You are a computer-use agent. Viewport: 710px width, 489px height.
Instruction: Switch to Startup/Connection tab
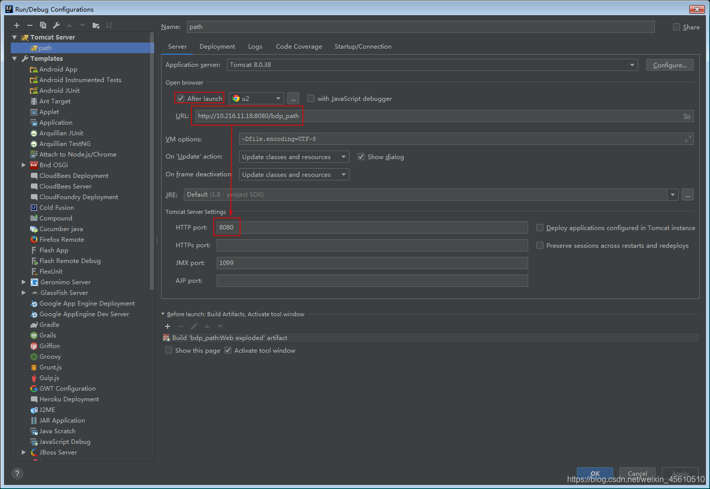363,47
